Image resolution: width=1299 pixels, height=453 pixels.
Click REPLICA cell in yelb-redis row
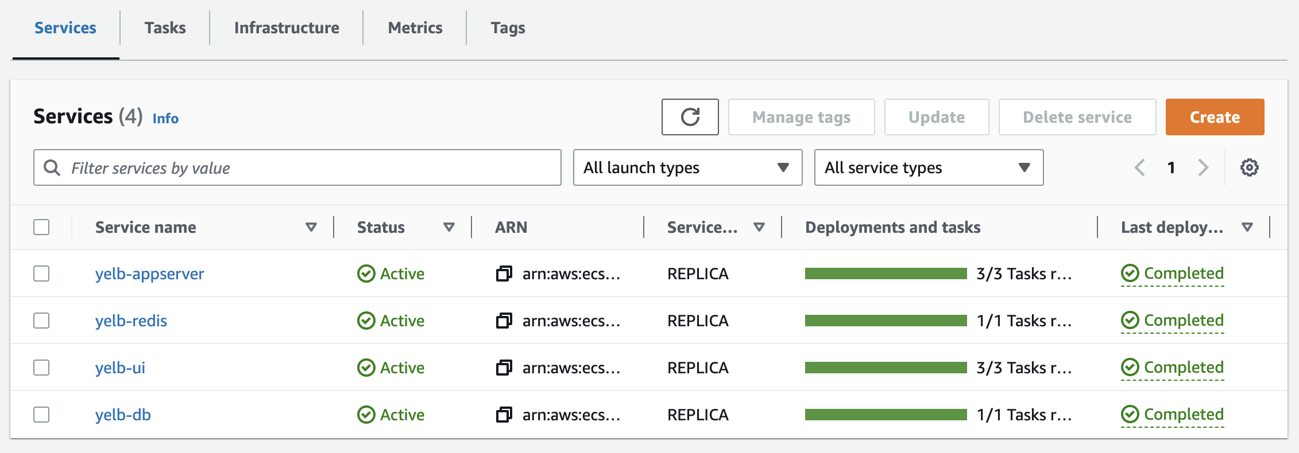point(698,321)
